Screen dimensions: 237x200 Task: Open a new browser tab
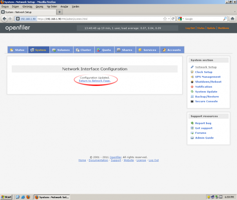[x=60, y=12]
